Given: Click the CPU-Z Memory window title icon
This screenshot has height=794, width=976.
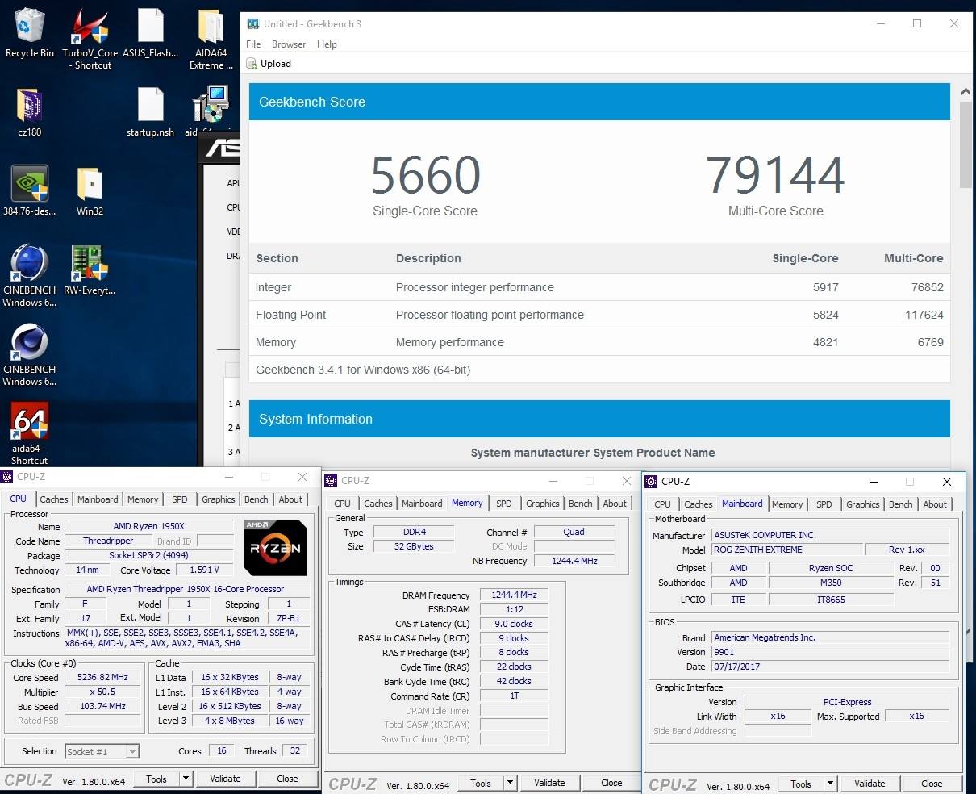Looking at the screenshot, I should [332, 481].
